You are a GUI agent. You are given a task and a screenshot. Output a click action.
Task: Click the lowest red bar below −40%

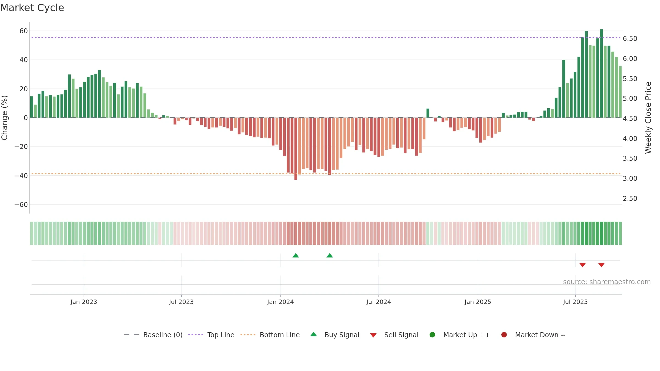tap(296, 149)
